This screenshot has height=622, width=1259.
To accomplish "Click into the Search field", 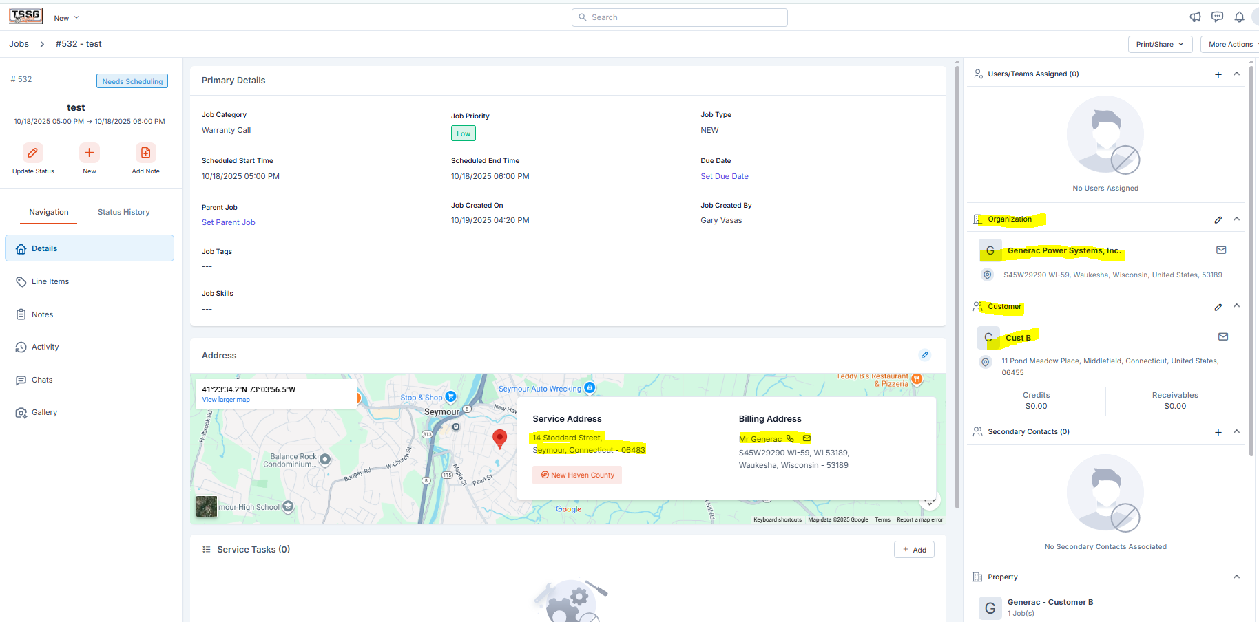I will pyautogui.click(x=679, y=17).
